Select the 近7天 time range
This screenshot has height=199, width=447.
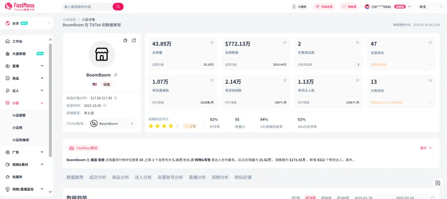coord(296,198)
